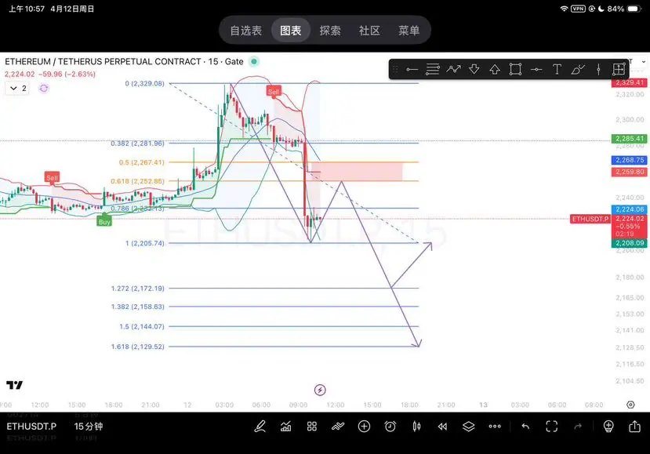
Task: Tap the green market status dot
Action: (x=254, y=61)
